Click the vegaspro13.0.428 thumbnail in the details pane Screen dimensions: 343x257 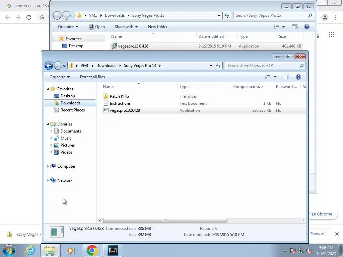(x=57, y=232)
